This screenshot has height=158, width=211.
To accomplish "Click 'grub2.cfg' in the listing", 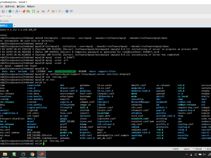I will click(x=66, y=133).
